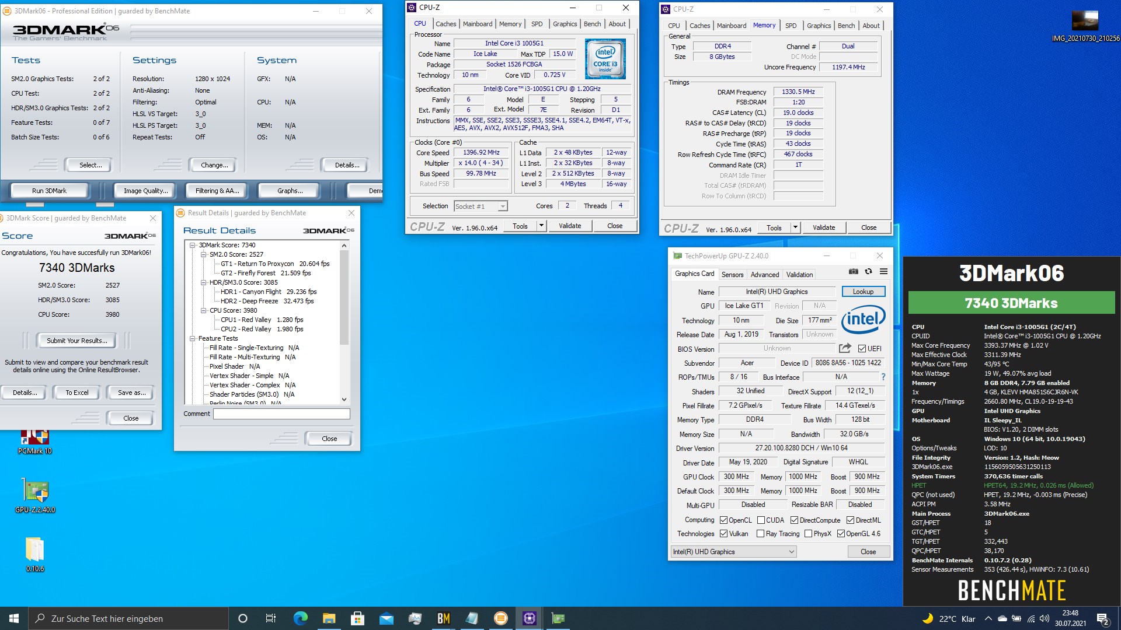Toggle the CUDA checkbox

(x=761, y=520)
